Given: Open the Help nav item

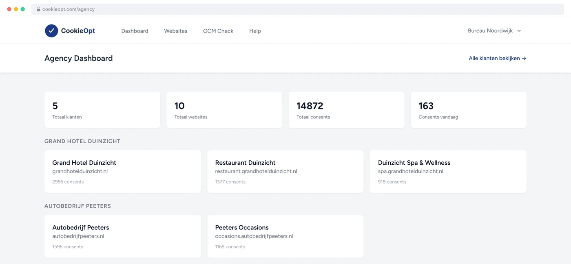Looking at the screenshot, I should tap(255, 31).
